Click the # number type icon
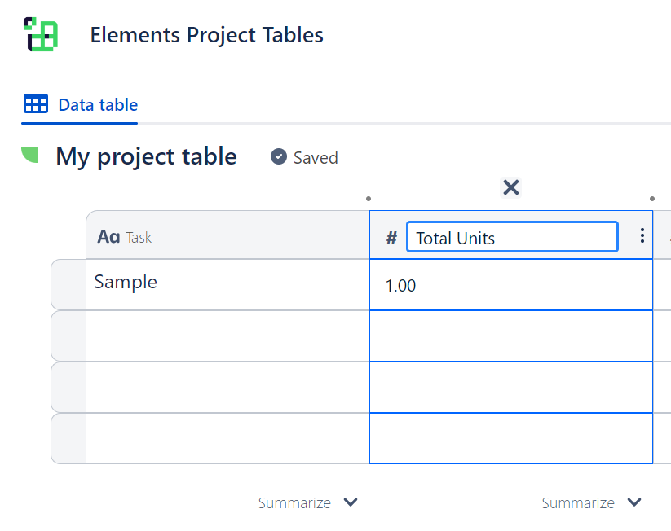Screen dimensions: 671x531 pyautogui.click(x=391, y=238)
